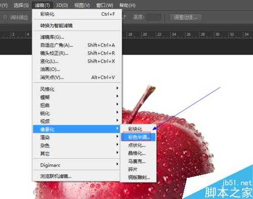Screen dimensions: 253x199
Task: Open the 帮助(H) menu
Action: click(x=127, y=6)
